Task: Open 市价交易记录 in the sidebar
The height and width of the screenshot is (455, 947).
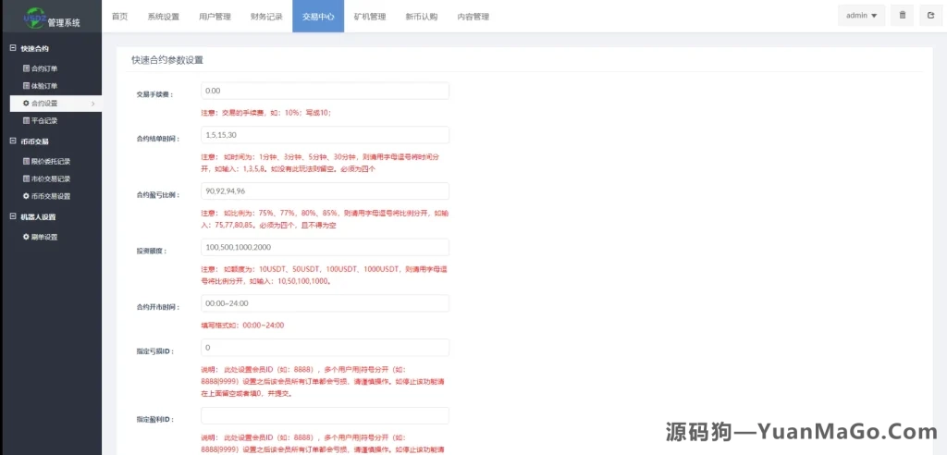Action: pyautogui.click(x=51, y=178)
